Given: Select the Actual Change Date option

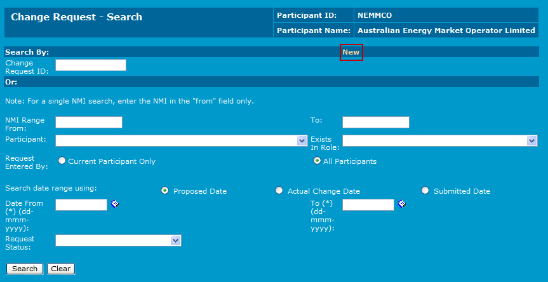Looking at the screenshot, I should click(279, 191).
